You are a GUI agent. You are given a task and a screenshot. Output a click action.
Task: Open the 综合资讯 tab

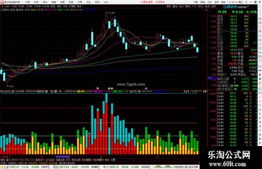[33, 163]
